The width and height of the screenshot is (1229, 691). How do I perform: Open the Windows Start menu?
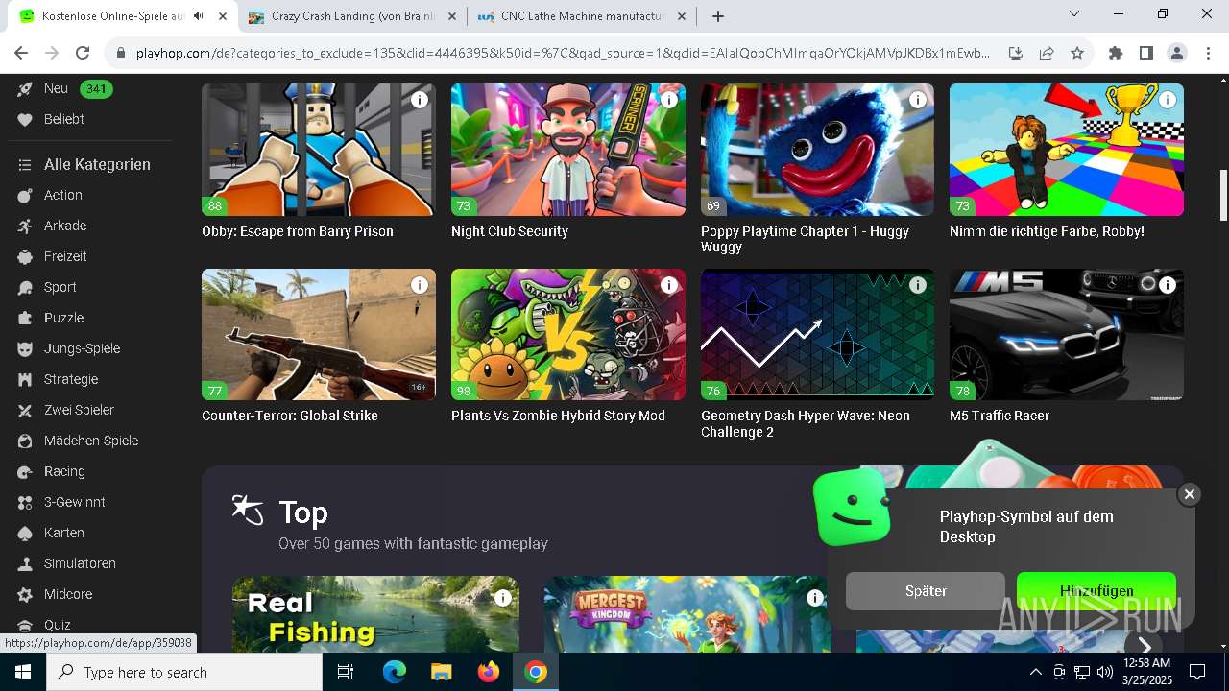pos(23,672)
